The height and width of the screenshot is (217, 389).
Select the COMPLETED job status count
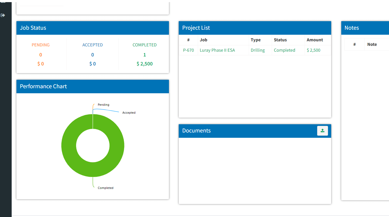click(x=145, y=55)
